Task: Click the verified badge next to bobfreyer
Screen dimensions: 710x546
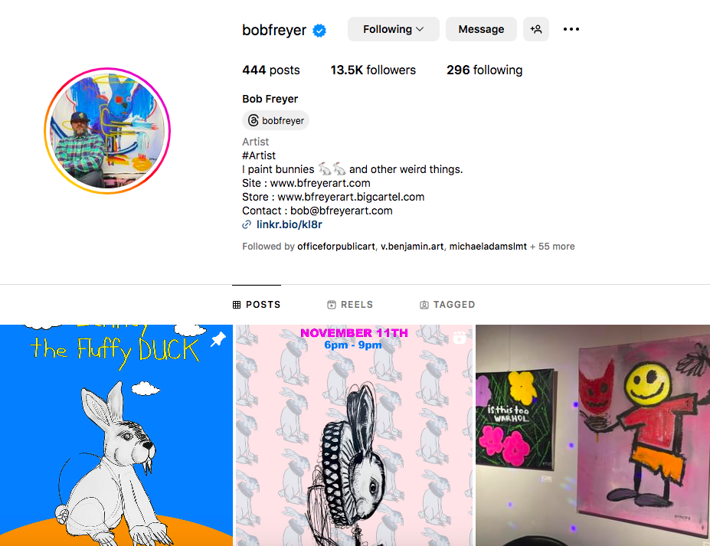Action: (319, 31)
